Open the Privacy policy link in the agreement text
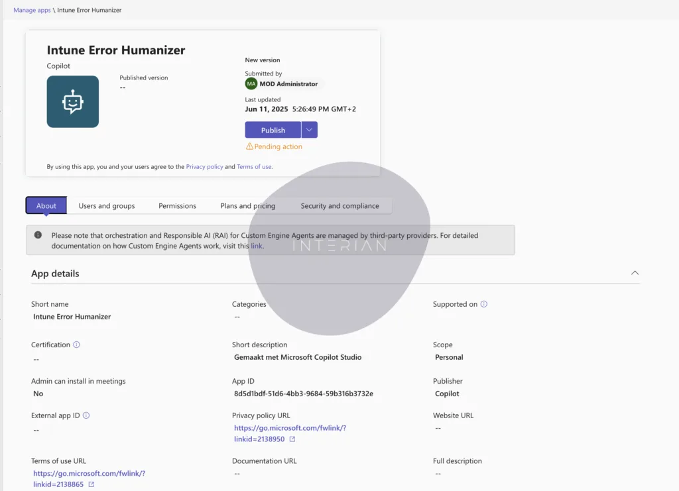Viewport: 679px width, 491px height. pyautogui.click(x=204, y=166)
